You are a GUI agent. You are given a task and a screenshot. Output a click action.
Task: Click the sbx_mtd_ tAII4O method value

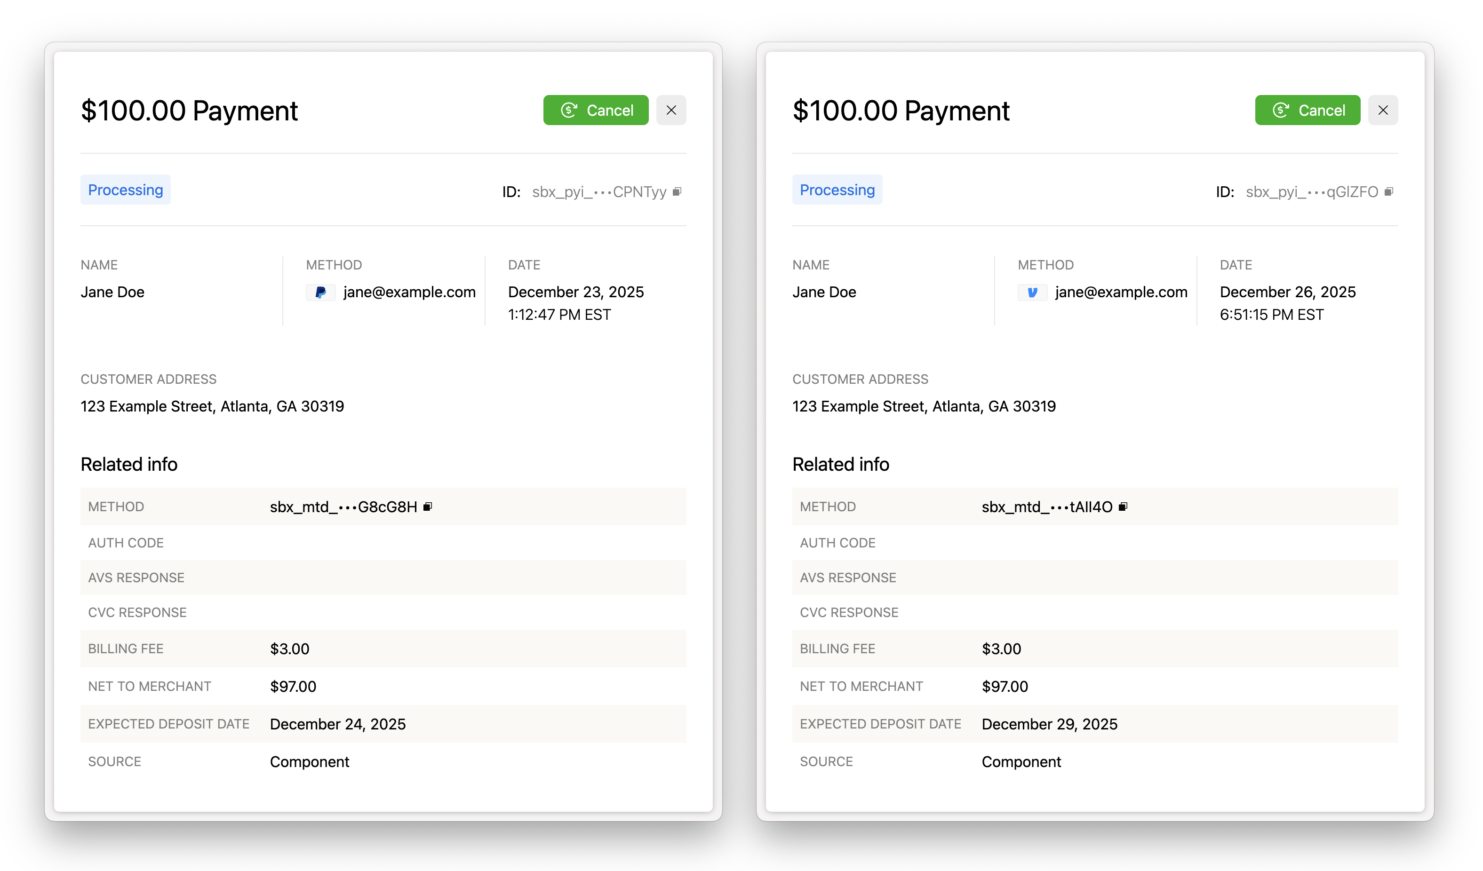[x=1046, y=507]
